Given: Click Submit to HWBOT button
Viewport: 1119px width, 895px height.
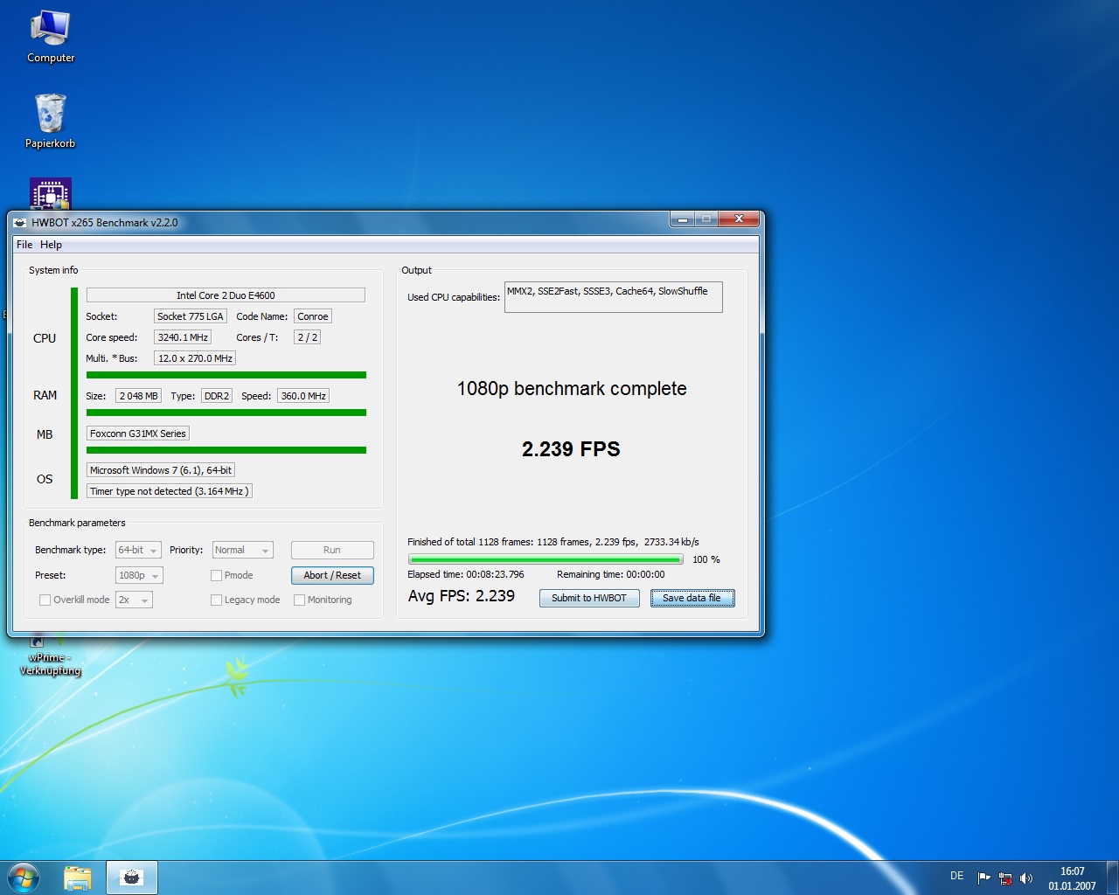Looking at the screenshot, I should point(589,598).
